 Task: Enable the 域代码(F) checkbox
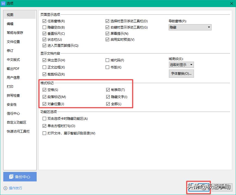(108, 60)
